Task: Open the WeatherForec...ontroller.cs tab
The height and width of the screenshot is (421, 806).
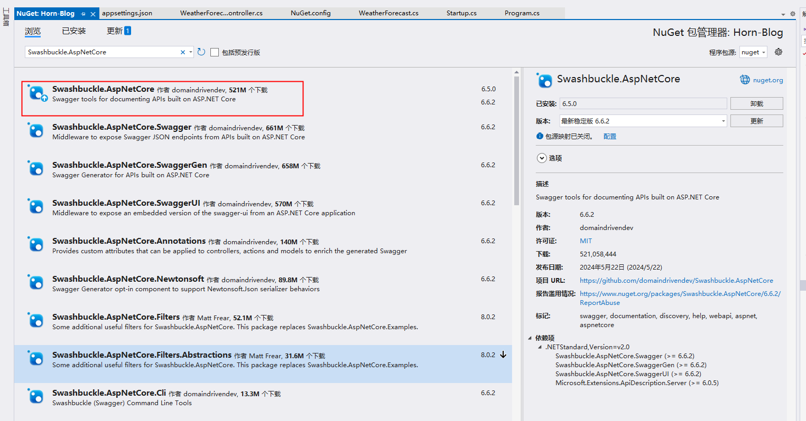Action: pos(221,13)
